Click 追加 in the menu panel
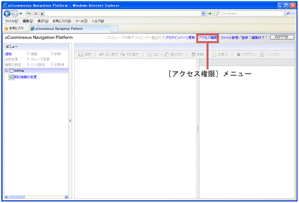Viewport: 299px width, 203px height. 8,54
